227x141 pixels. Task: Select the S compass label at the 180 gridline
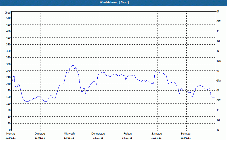point(218,91)
